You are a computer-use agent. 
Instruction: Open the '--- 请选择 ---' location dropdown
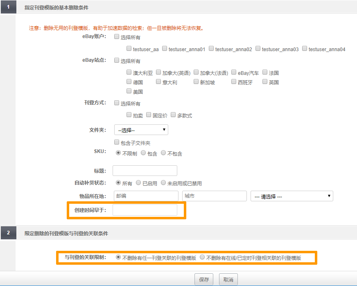click(291, 196)
